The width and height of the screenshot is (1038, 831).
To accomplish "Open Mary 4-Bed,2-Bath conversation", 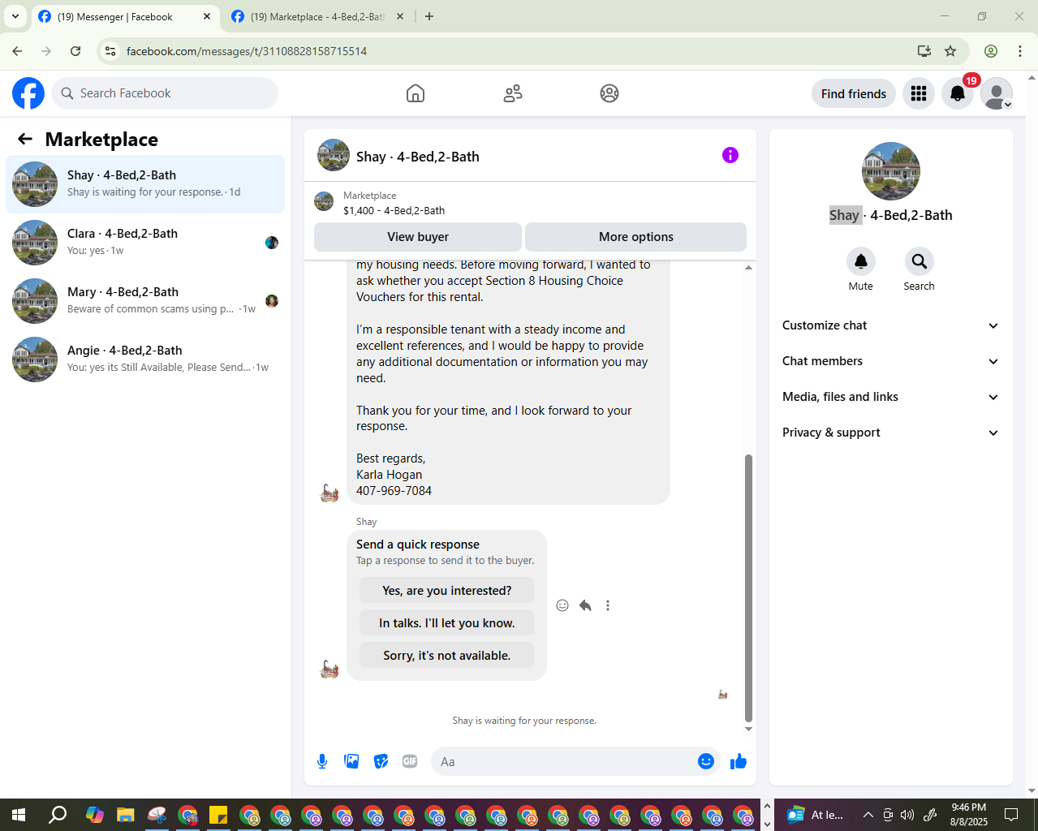I will pyautogui.click(x=145, y=301).
